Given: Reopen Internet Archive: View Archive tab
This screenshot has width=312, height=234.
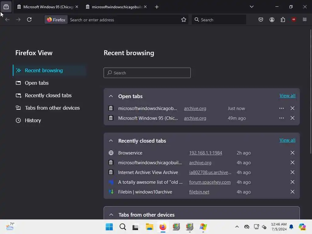Looking at the screenshot, I should 148,172.
